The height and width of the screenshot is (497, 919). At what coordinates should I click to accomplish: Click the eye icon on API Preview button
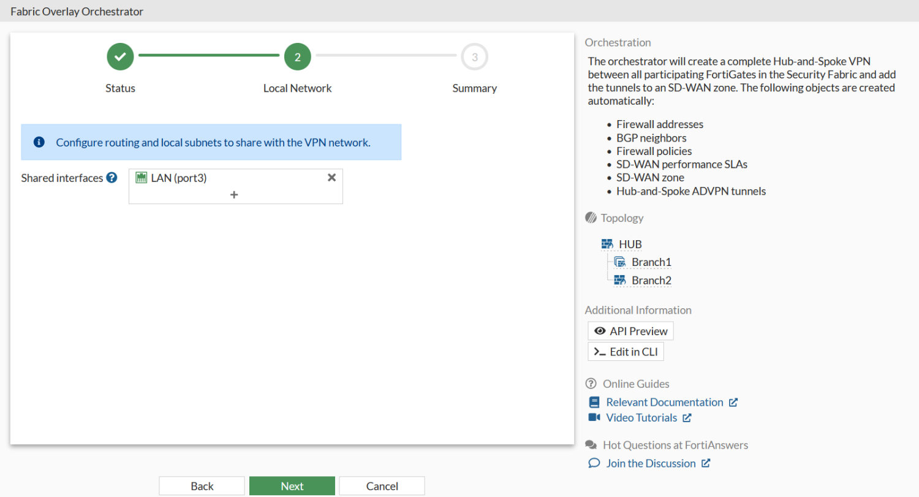600,330
